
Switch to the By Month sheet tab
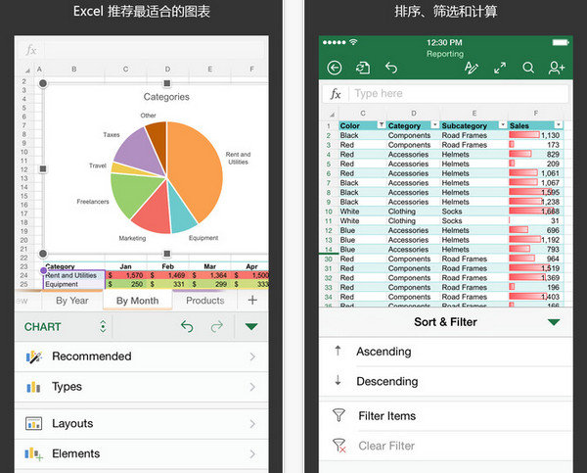point(137,301)
